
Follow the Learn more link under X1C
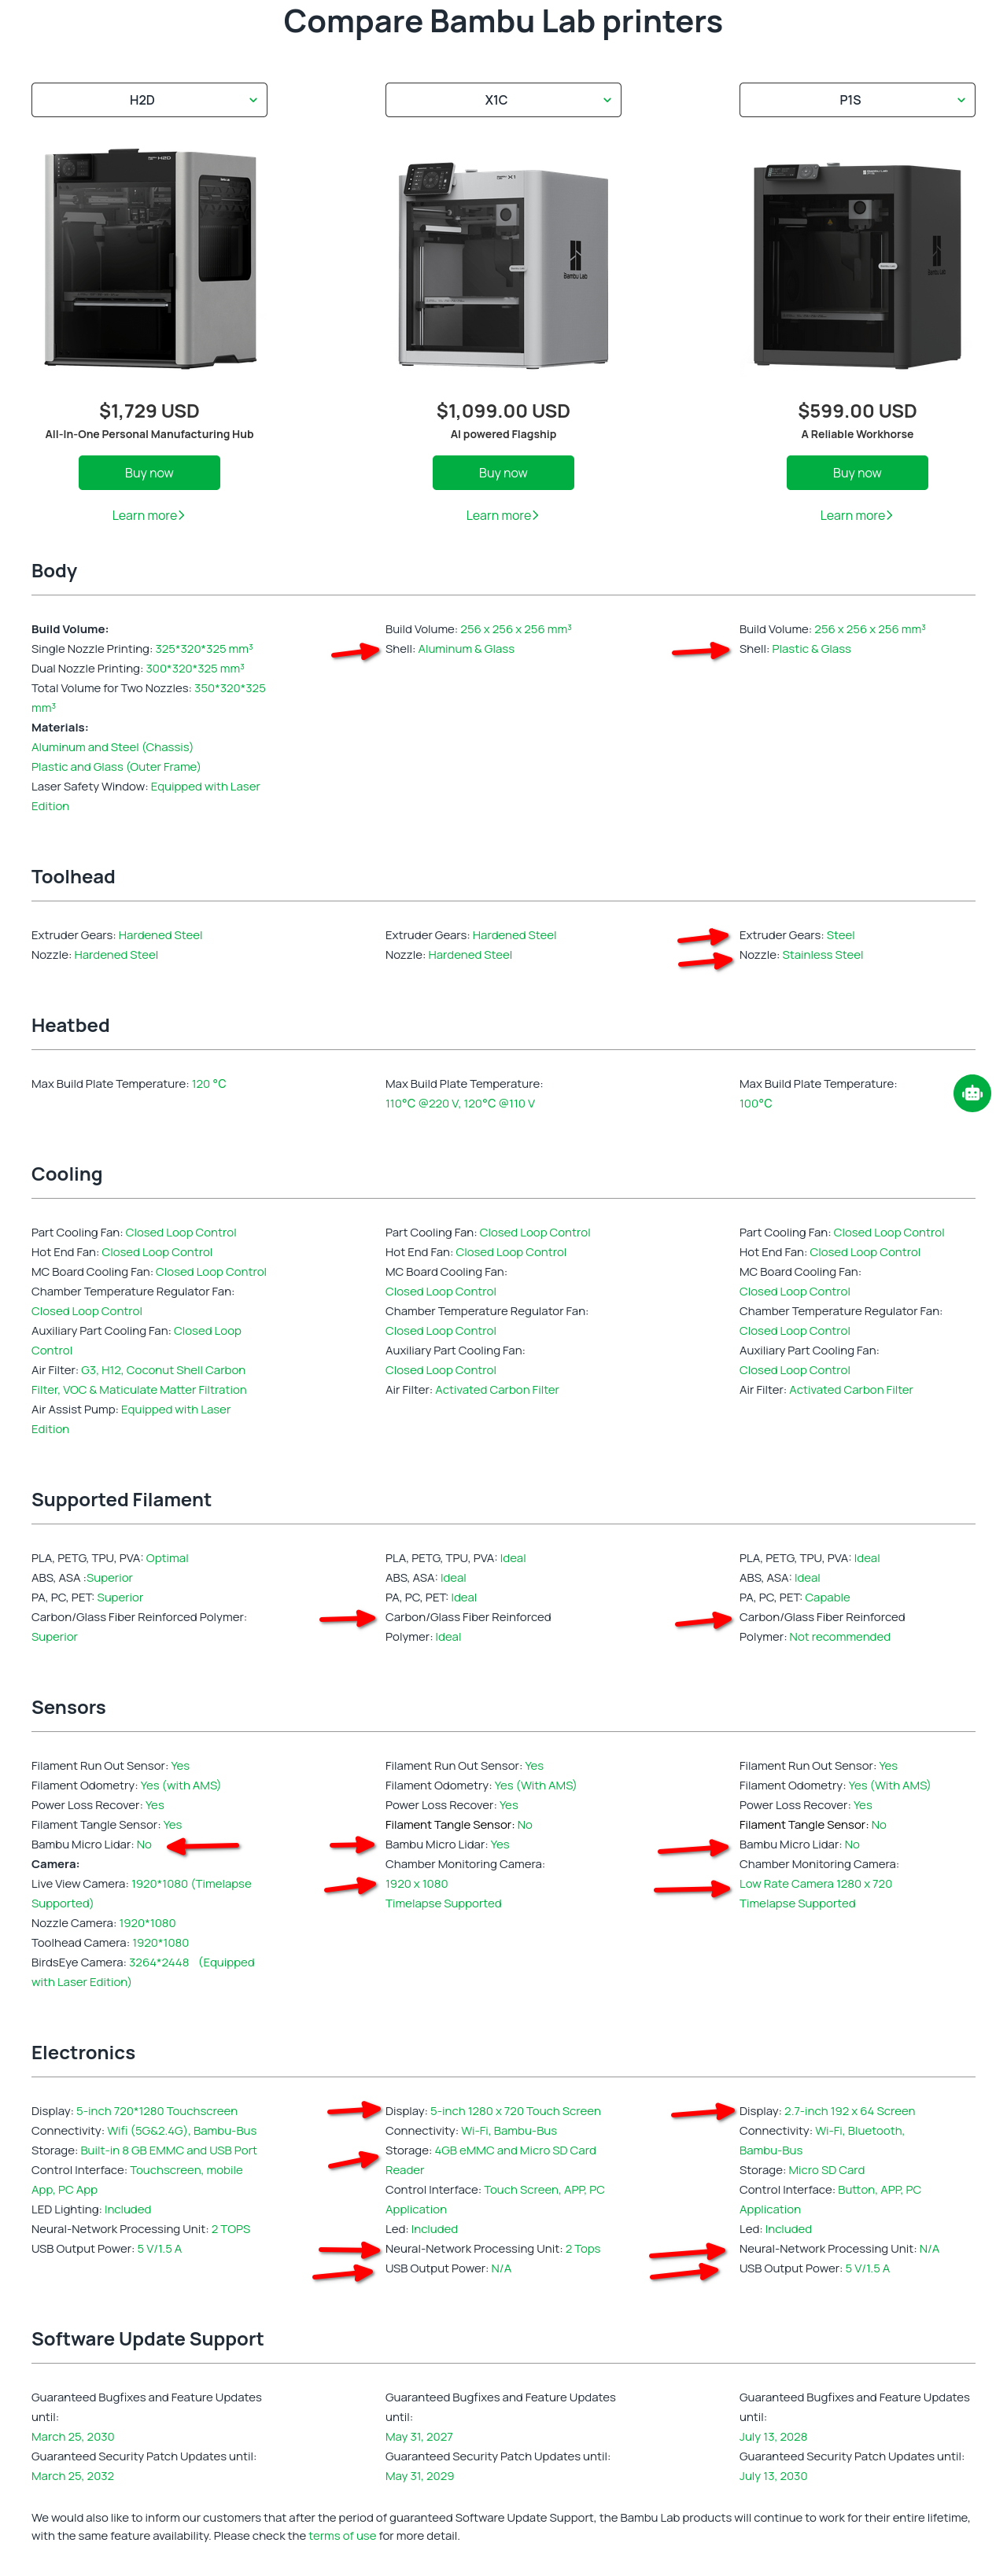click(502, 516)
